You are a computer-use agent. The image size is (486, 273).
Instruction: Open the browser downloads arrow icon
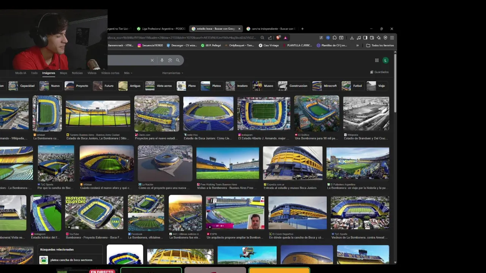352,38
